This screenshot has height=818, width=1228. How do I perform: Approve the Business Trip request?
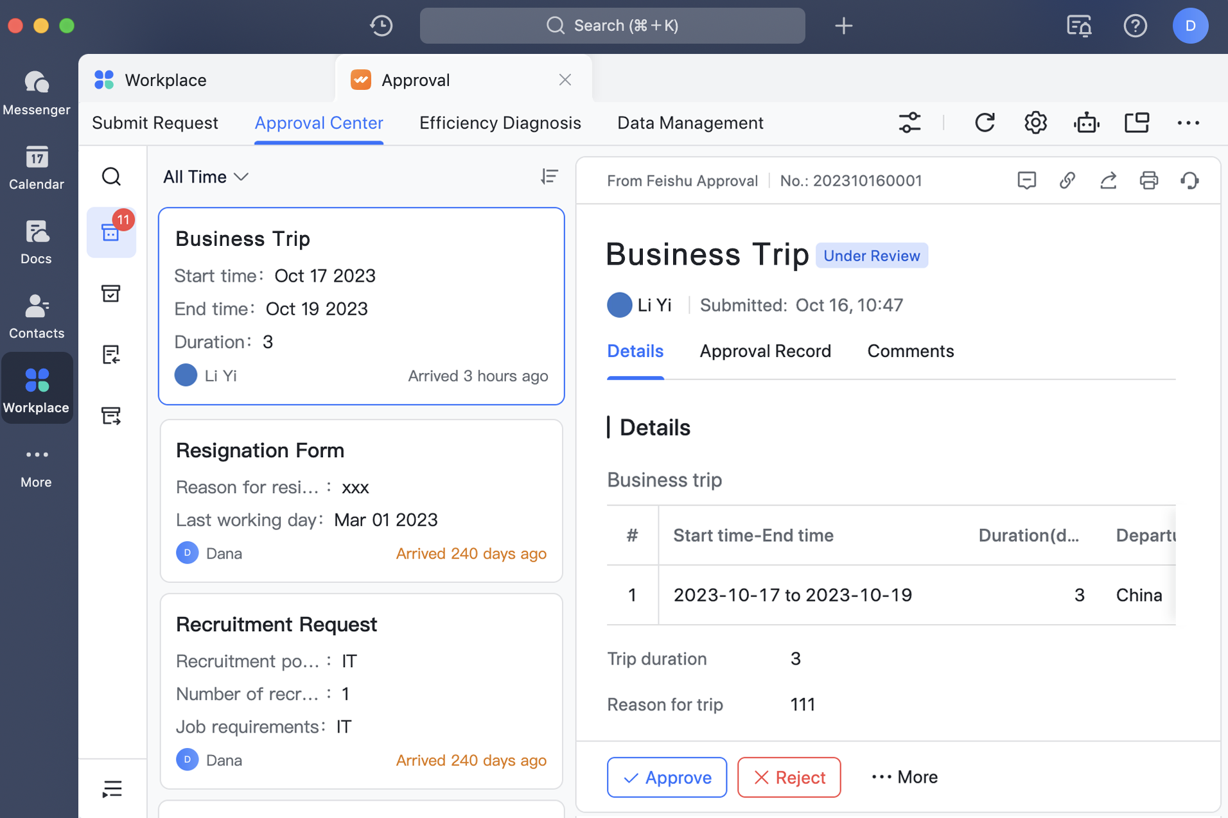[x=667, y=777]
